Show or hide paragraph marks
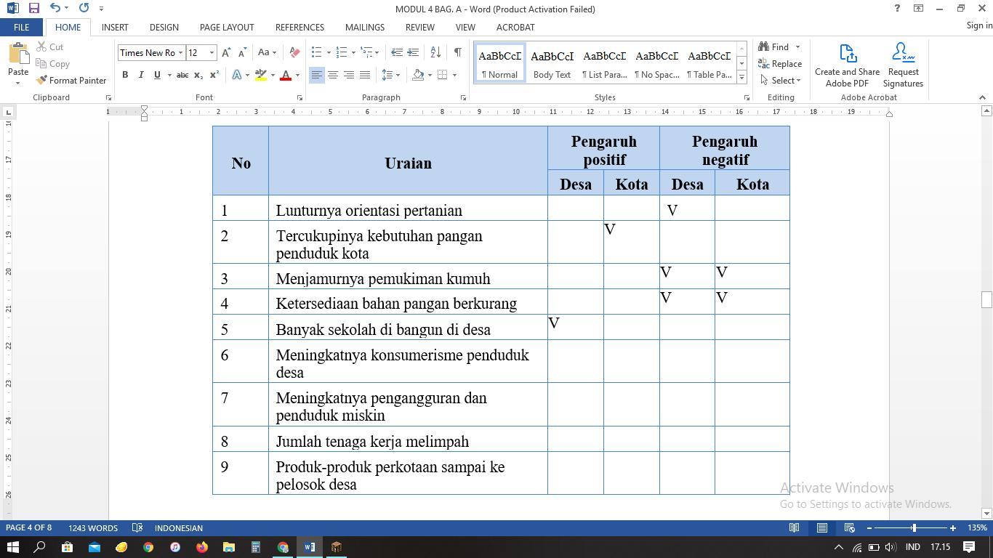Screen dimensions: 993x558 [457, 52]
